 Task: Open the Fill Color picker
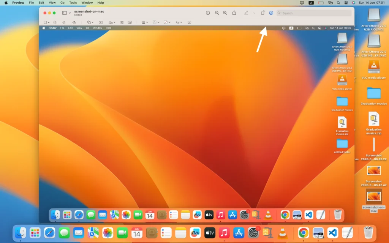tap(167, 22)
